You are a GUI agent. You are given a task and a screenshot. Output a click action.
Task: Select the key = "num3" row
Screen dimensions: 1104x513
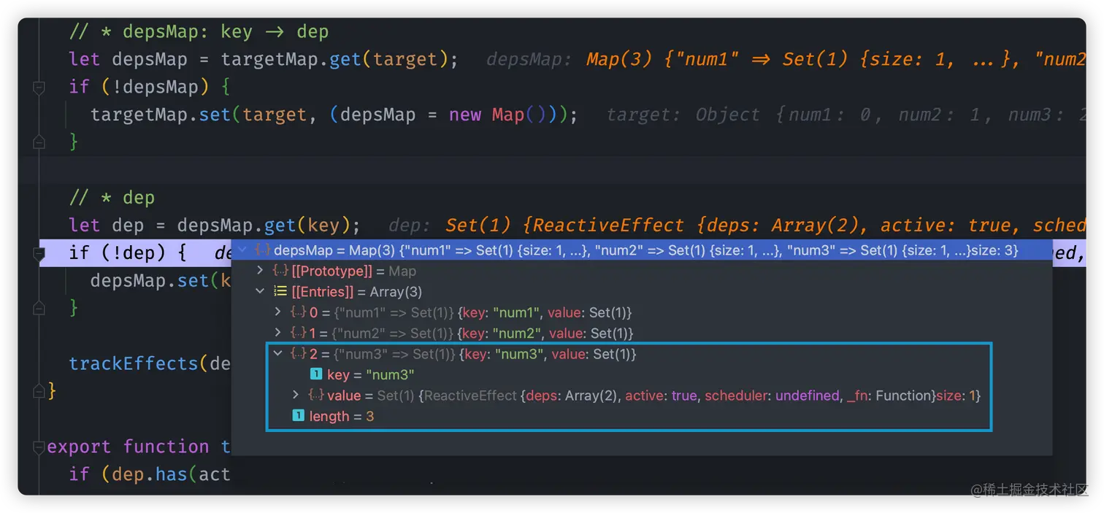click(x=642, y=374)
